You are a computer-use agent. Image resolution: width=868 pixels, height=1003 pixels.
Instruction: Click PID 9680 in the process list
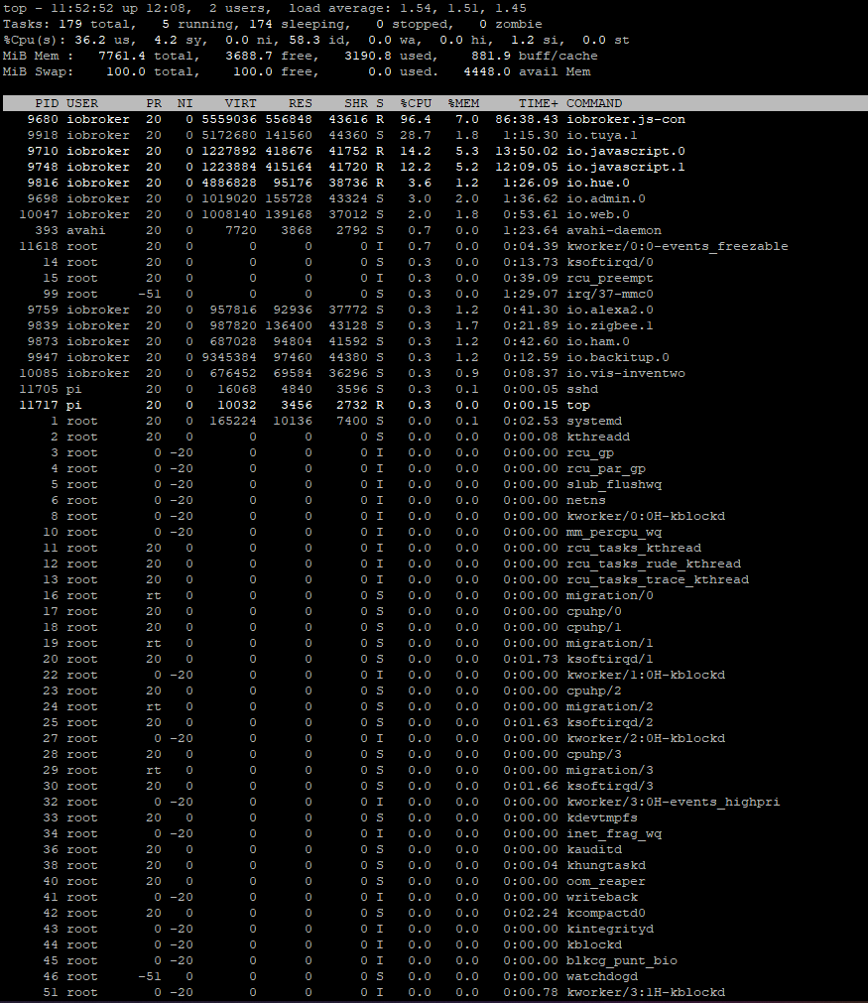tap(43, 120)
